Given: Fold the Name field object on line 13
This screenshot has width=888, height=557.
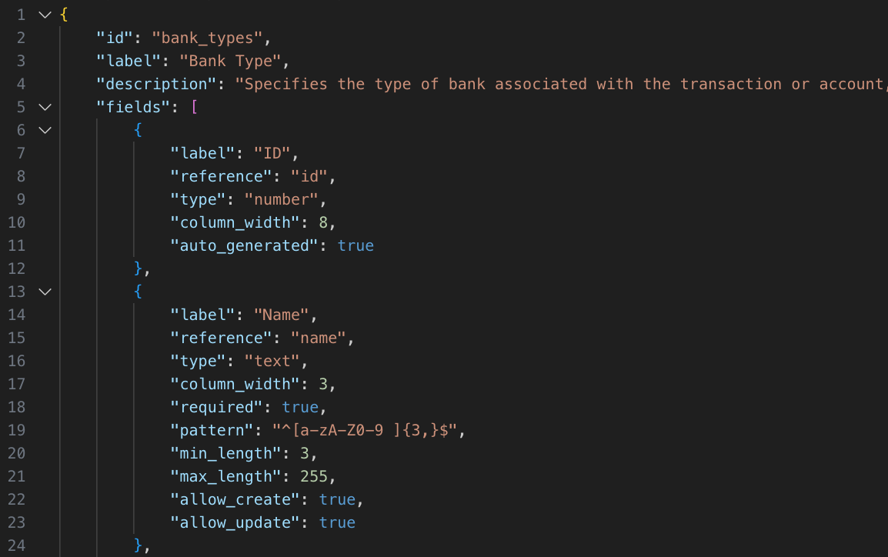Looking at the screenshot, I should tap(45, 292).
